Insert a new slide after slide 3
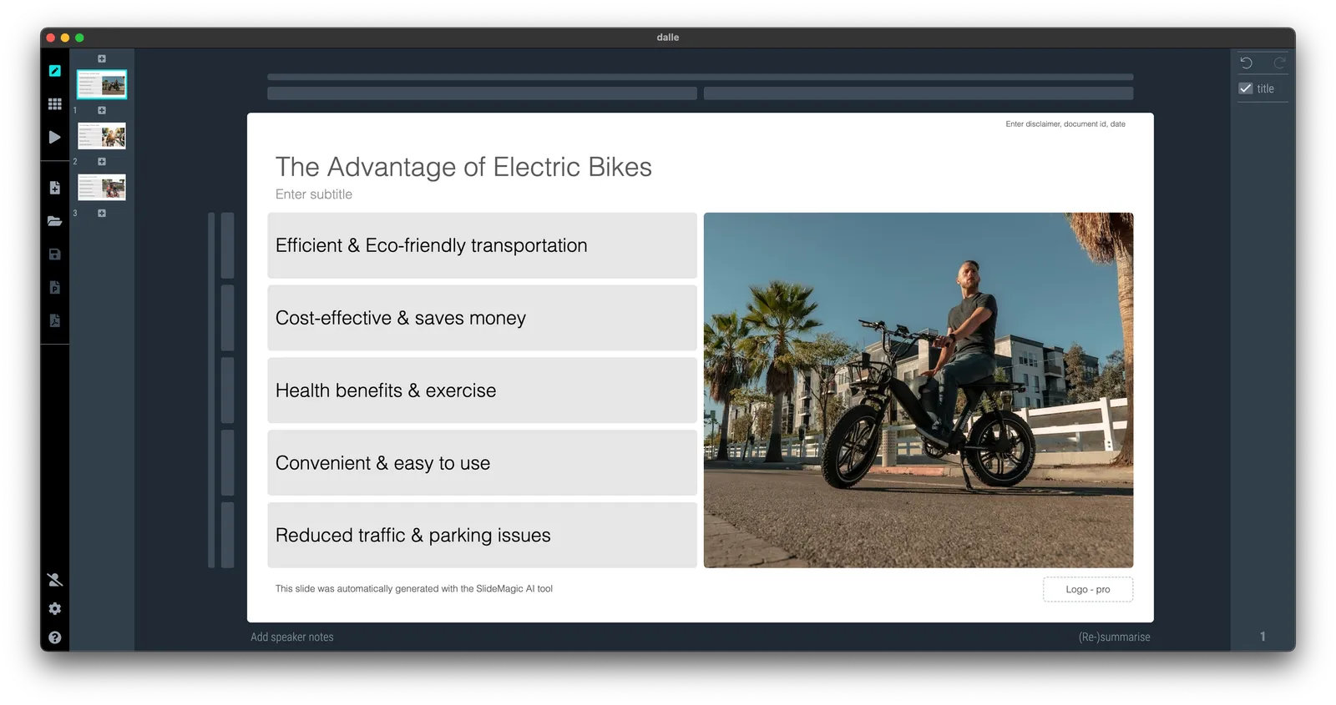 tap(102, 214)
